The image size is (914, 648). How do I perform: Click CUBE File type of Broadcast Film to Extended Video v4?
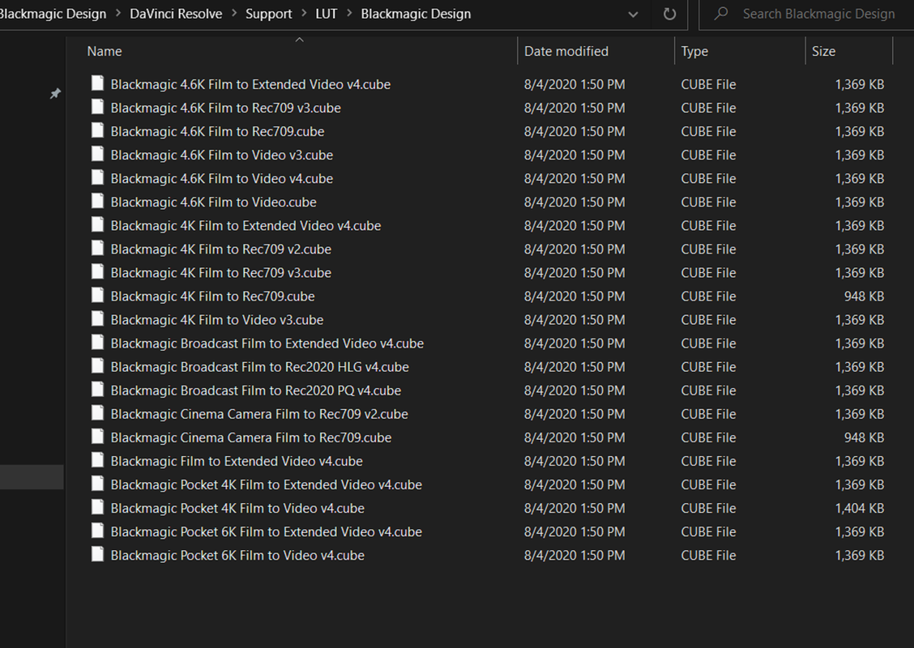[x=708, y=343]
